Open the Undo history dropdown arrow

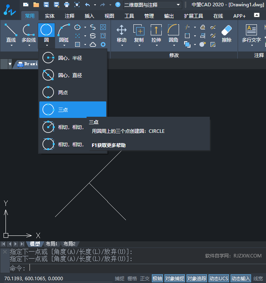click(95, 5)
